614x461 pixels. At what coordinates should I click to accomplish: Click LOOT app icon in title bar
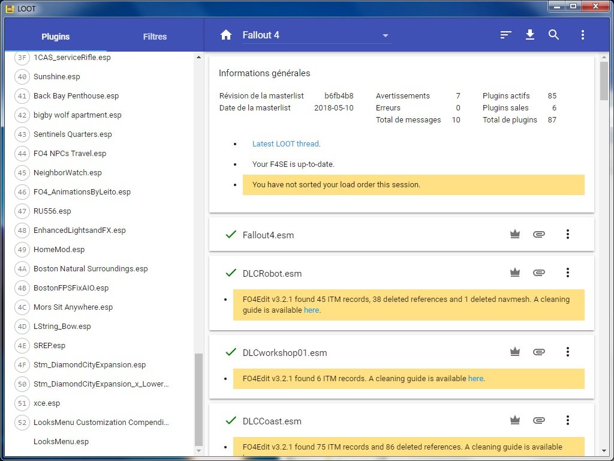pyautogui.click(x=10, y=8)
